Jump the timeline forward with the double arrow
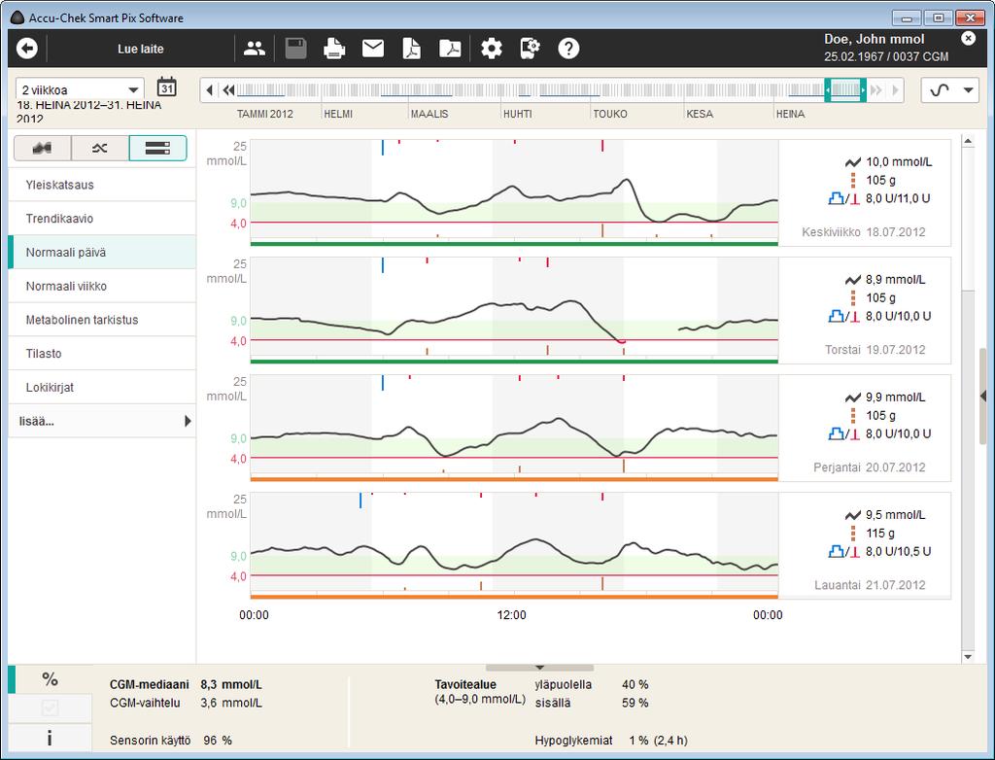 point(876,90)
